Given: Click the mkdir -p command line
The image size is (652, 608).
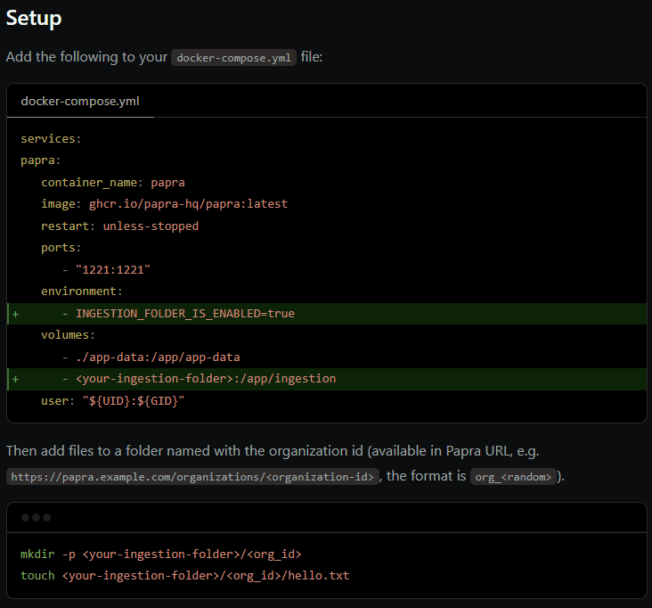Looking at the screenshot, I should (160, 555).
